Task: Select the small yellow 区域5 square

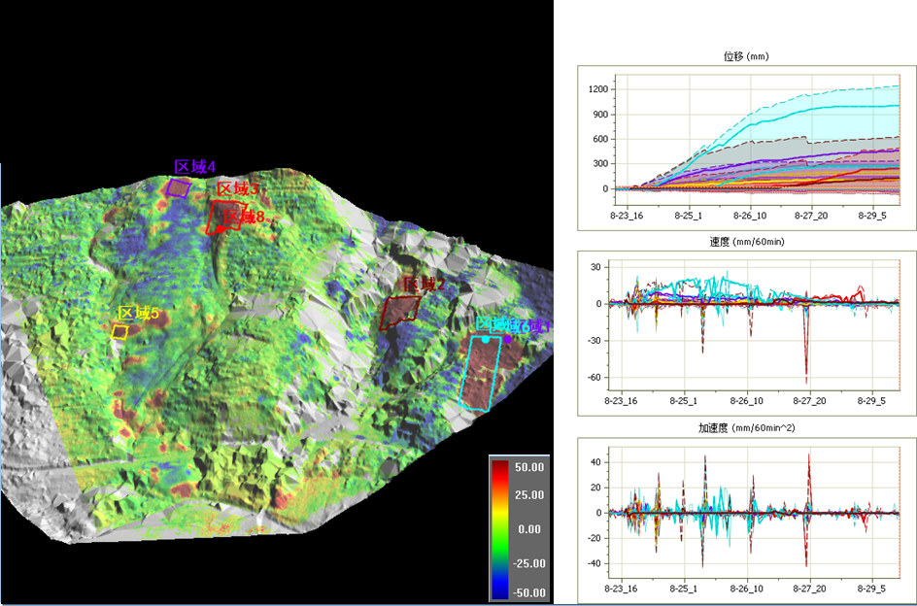Action: (x=119, y=331)
